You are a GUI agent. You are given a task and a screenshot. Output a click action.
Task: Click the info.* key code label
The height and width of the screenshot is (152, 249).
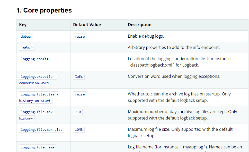pyautogui.click(x=27, y=48)
